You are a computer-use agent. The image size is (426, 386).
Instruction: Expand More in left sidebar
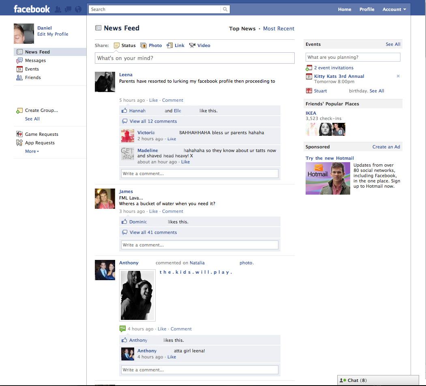32,151
